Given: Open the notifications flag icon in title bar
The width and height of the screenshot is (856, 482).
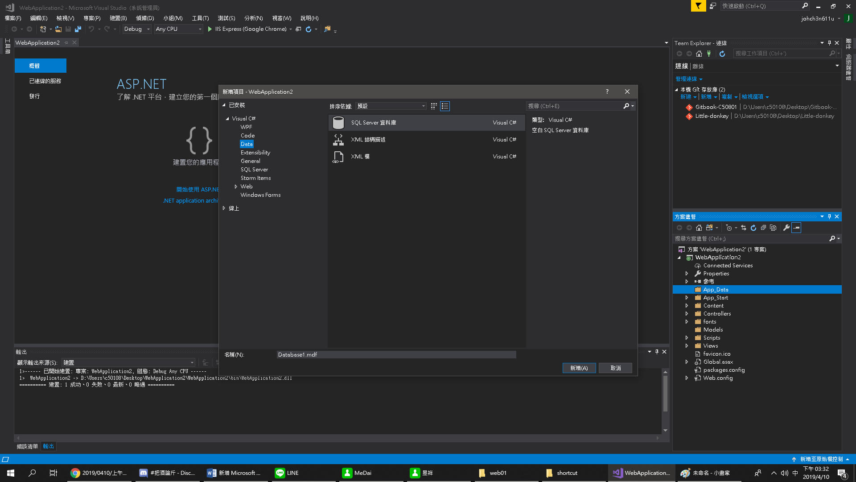Looking at the screenshot, I should pyautogui.click(x=699, y=6).
